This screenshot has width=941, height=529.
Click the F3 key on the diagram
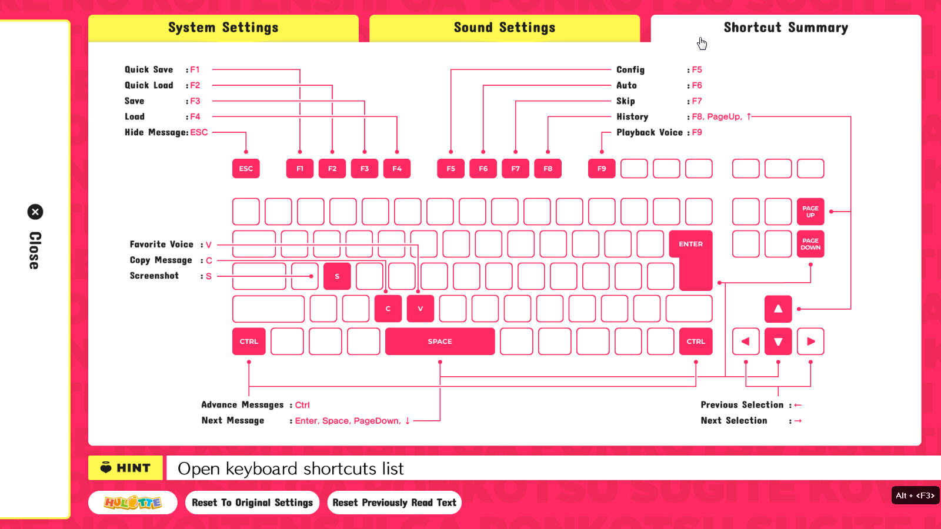(x=365, y=169)
